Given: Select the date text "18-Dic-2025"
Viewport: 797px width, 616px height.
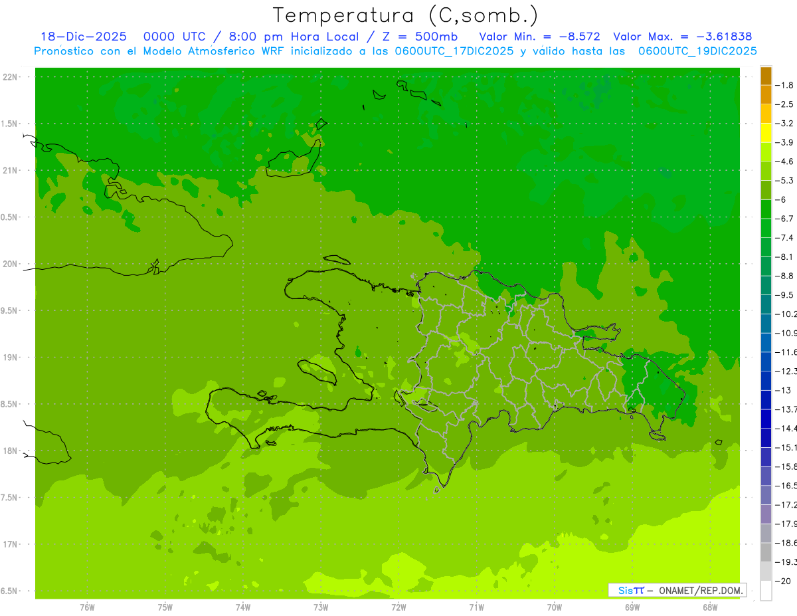Looking at the screenshot, I should [84, 37].
